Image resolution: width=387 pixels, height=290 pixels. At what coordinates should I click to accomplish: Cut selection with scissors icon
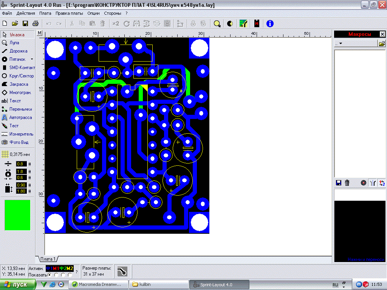(x=72, y=23)
